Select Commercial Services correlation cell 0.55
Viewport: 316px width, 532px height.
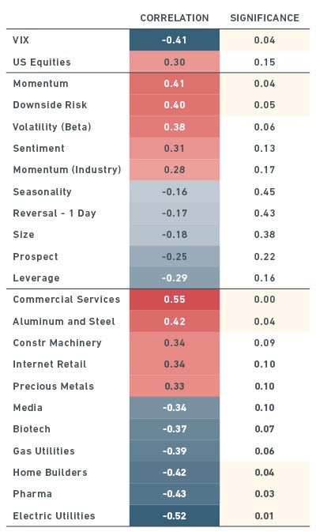click(x=175, y=300)
